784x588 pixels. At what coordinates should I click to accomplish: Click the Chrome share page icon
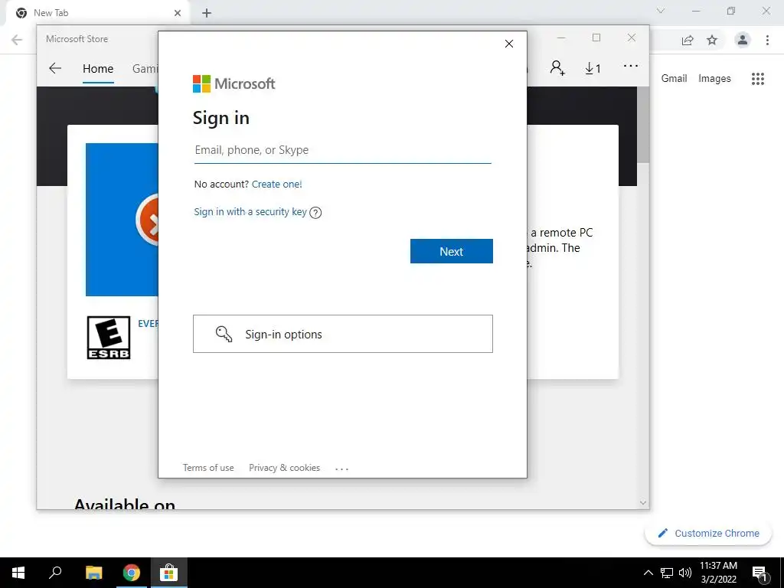tap(688, 40)
